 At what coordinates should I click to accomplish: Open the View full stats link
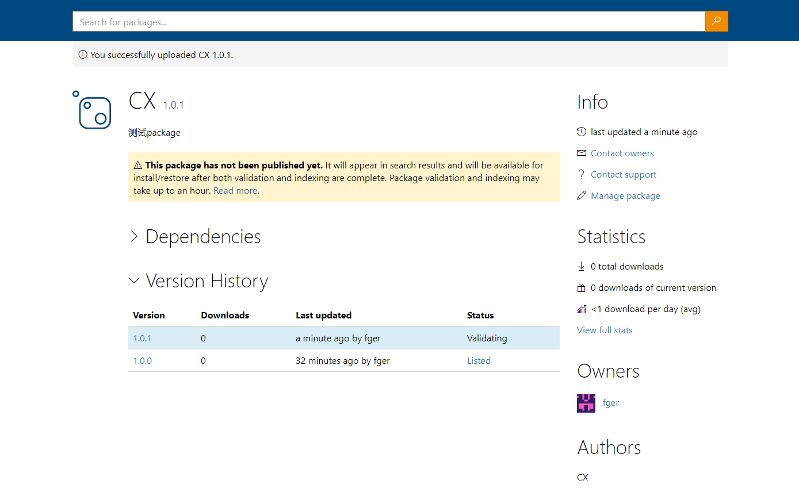[x=605, y=330]
